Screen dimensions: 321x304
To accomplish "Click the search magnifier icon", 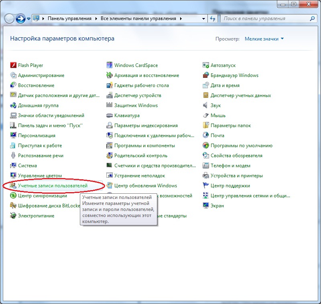I will click(312, 18).
